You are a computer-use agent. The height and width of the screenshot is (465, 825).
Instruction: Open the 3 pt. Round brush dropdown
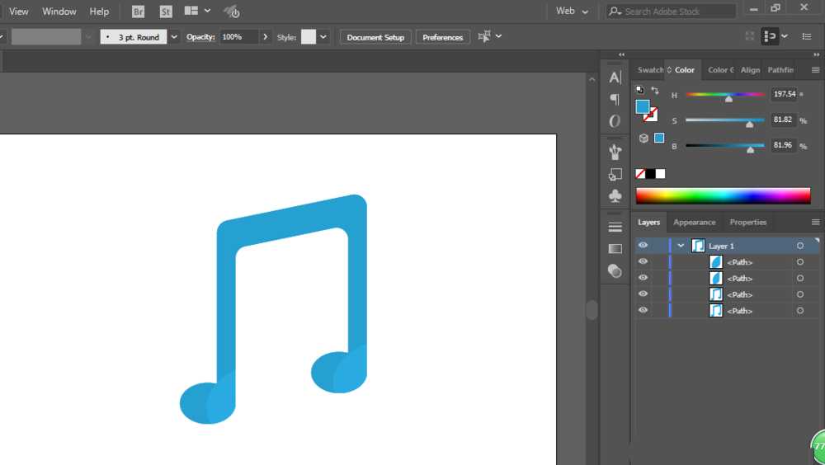pos(173,37)
